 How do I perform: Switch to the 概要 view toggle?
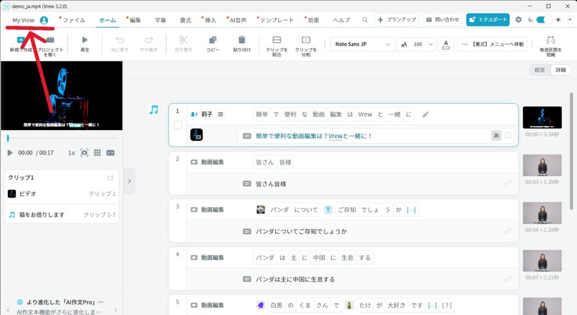[x=539, y=70]
